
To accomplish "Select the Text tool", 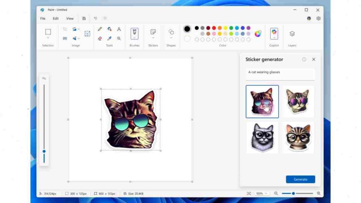I will [x=119, y=29].
